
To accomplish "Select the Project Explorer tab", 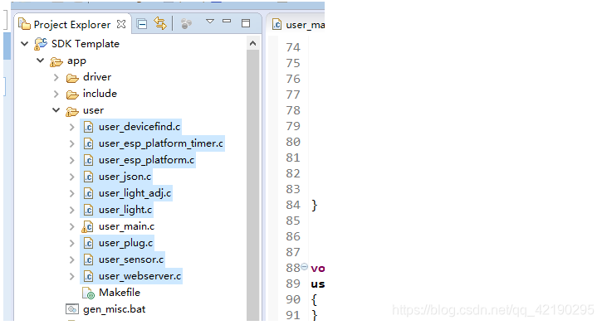I will pos(71,24).
